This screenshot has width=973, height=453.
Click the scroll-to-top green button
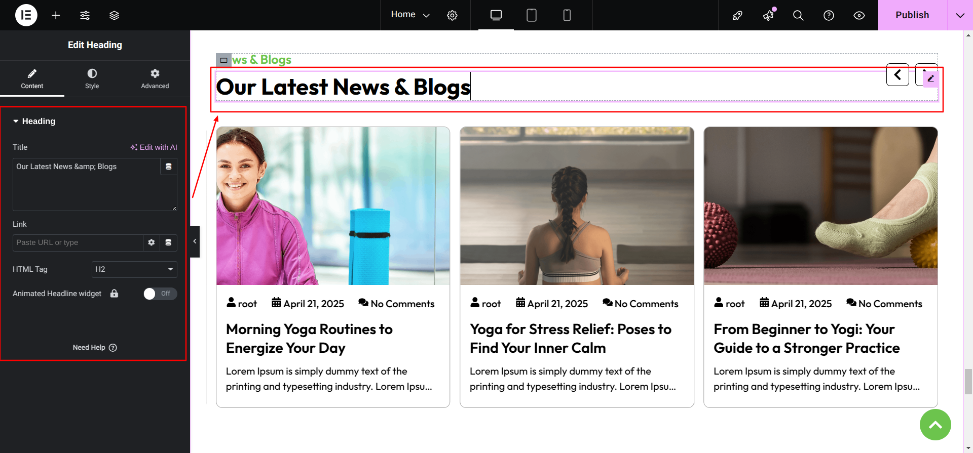coord(935,425)
